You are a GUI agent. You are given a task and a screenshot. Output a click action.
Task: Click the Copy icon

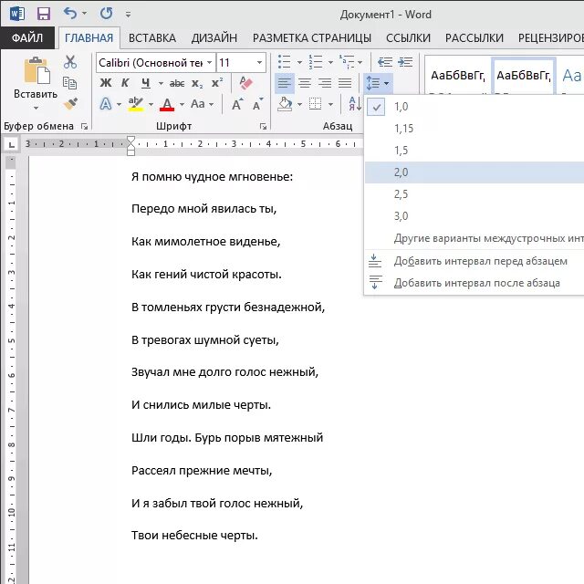click(x=69, y=83)
